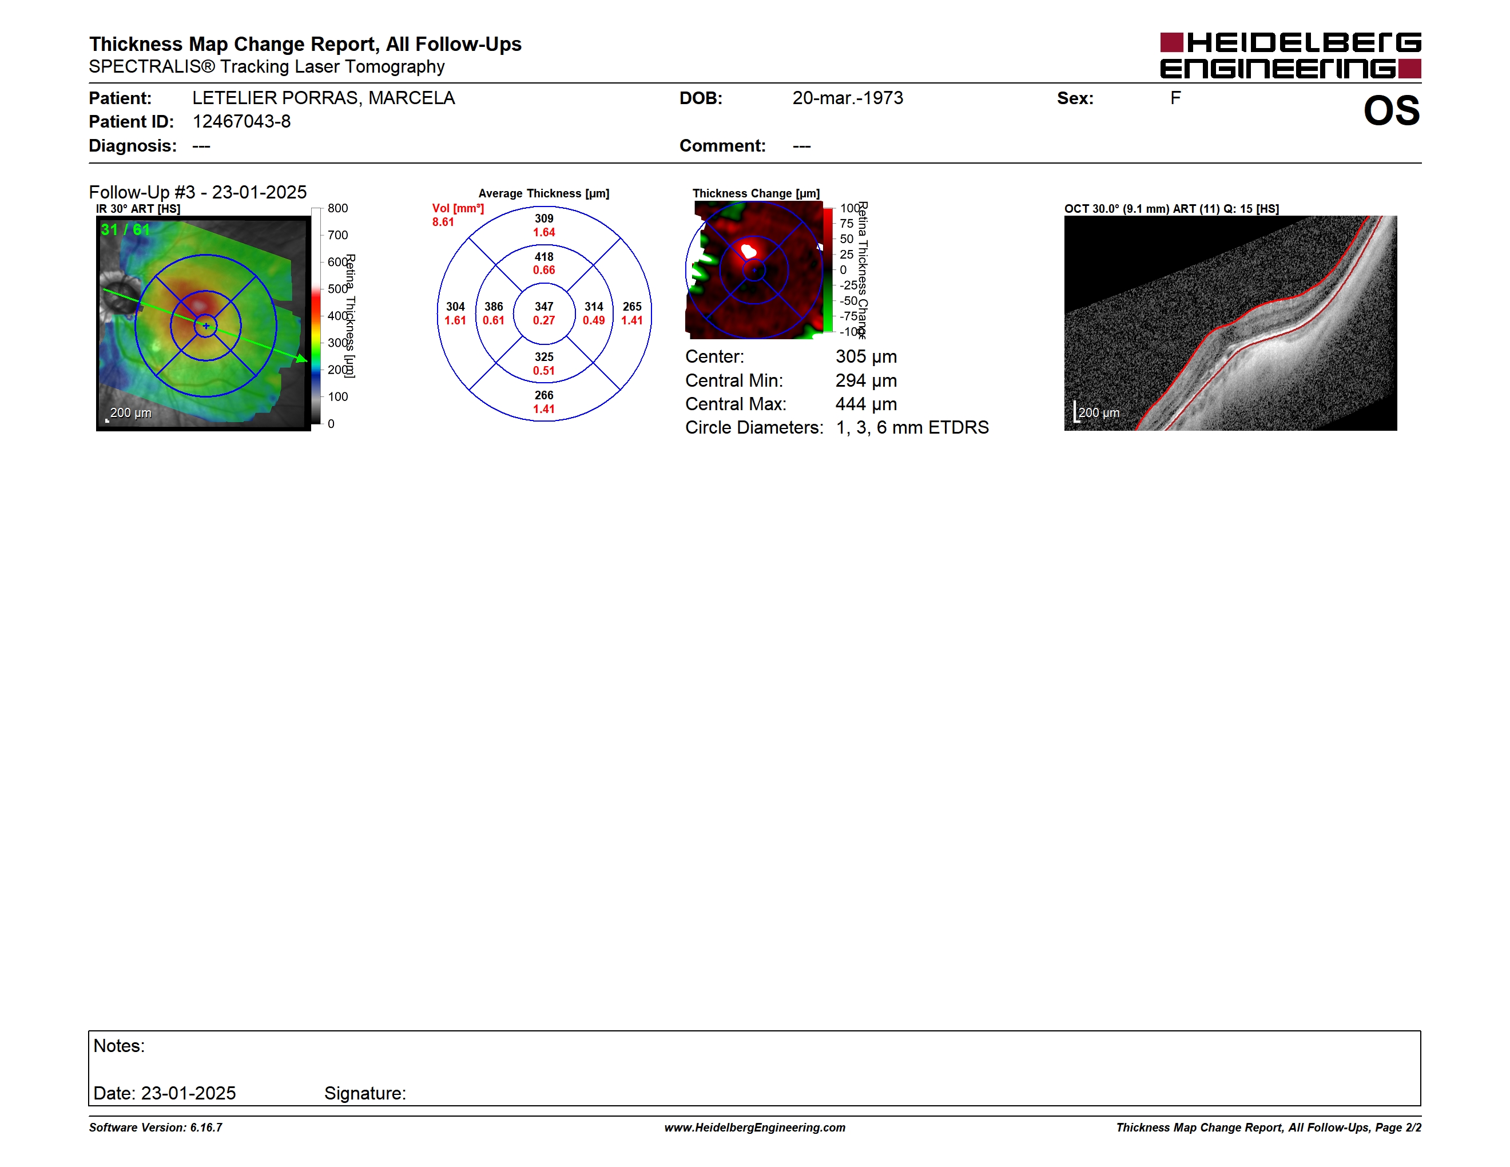Click the Comment field value

[x=801, y=146]
